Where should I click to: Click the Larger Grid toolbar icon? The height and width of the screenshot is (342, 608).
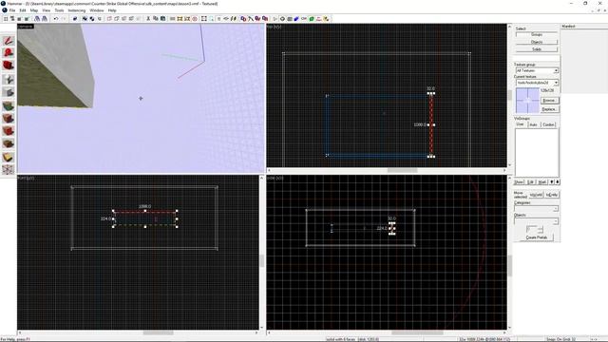[x=27, y=19]
